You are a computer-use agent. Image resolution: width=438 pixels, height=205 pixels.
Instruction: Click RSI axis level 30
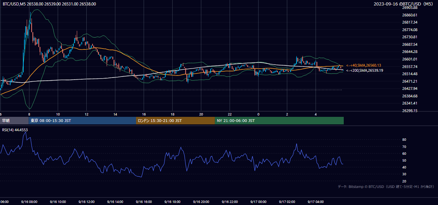tap(404, 174)
